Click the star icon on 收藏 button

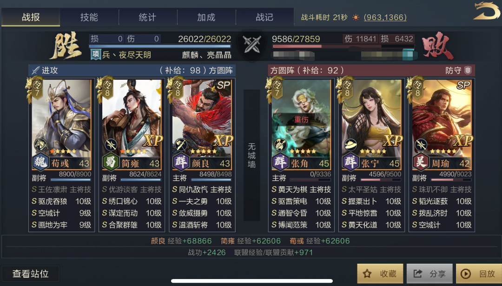(x=367, y=273)
